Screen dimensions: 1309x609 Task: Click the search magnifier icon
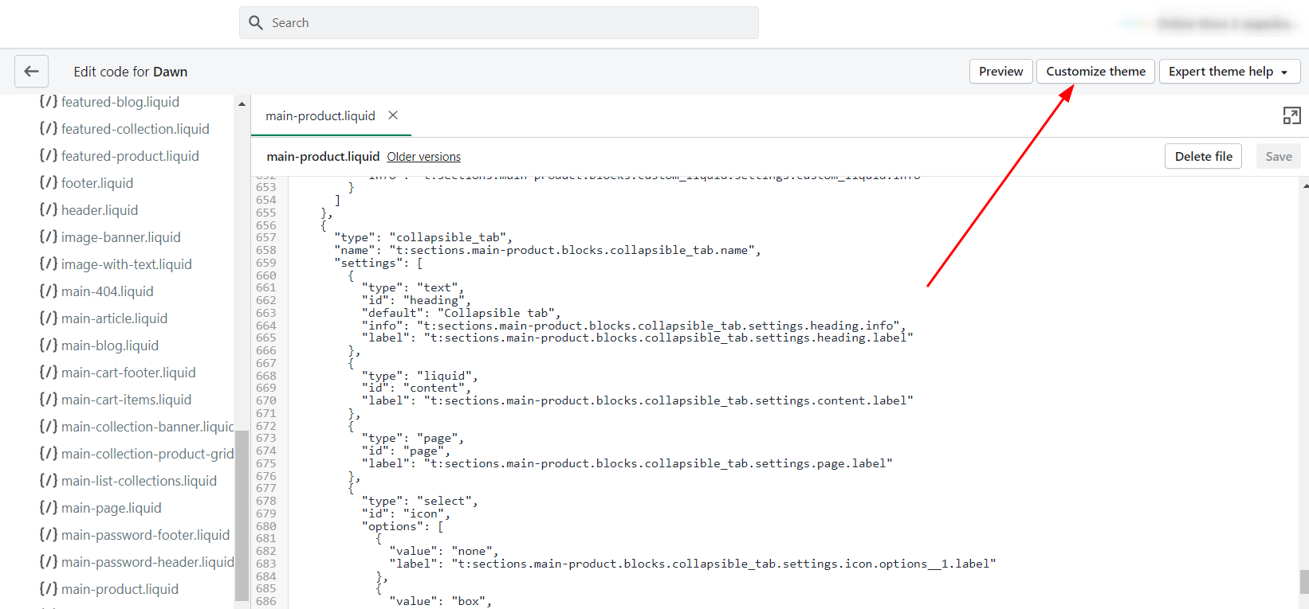[x=256, y=23]
